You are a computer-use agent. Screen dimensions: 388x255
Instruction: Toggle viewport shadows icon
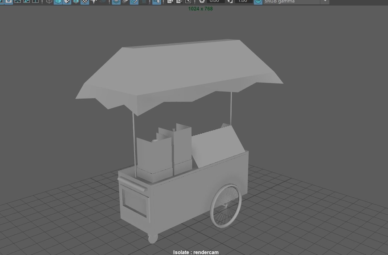pyautogui.click(x=103, y=1)
